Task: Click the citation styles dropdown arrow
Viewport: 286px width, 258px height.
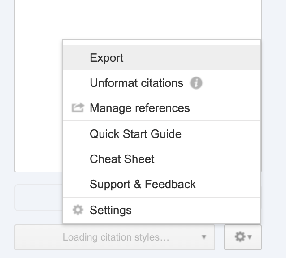Action: (x=204, y=237)
